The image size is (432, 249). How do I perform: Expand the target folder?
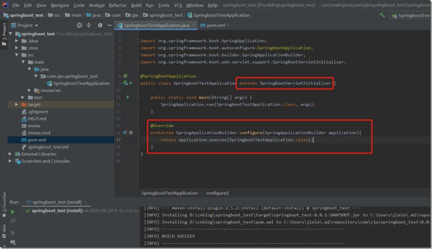(17, 104)
